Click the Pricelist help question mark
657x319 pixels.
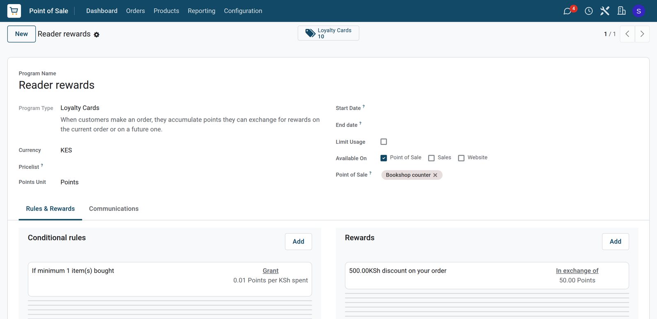click(x=42, y=165)
